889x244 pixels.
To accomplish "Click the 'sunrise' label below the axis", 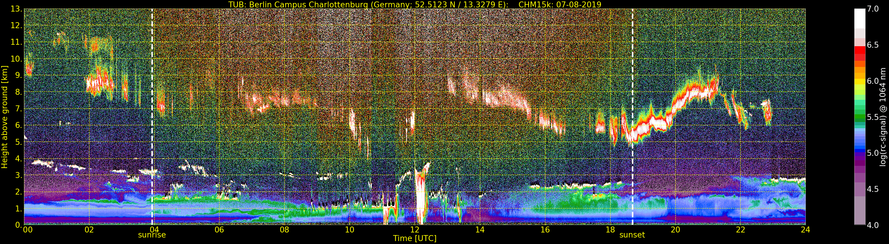I will tap(152, 235).
